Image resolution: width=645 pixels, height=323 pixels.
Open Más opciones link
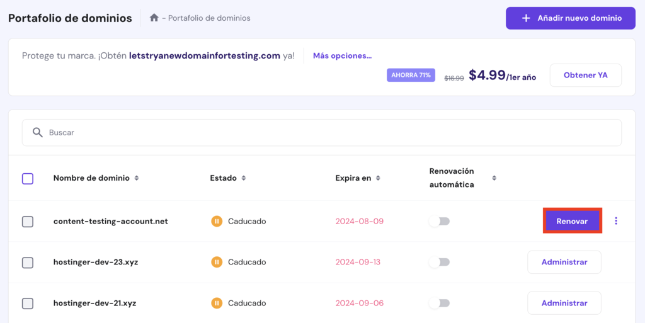click(x=342, y=55)
